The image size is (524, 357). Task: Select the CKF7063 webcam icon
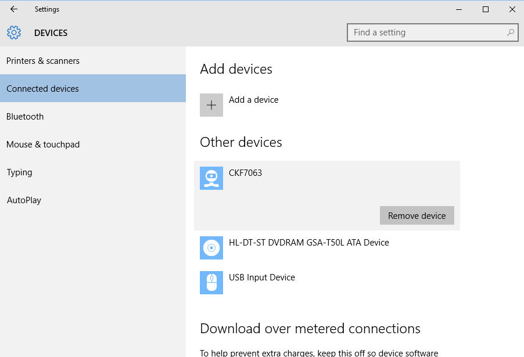coord(211,178)
